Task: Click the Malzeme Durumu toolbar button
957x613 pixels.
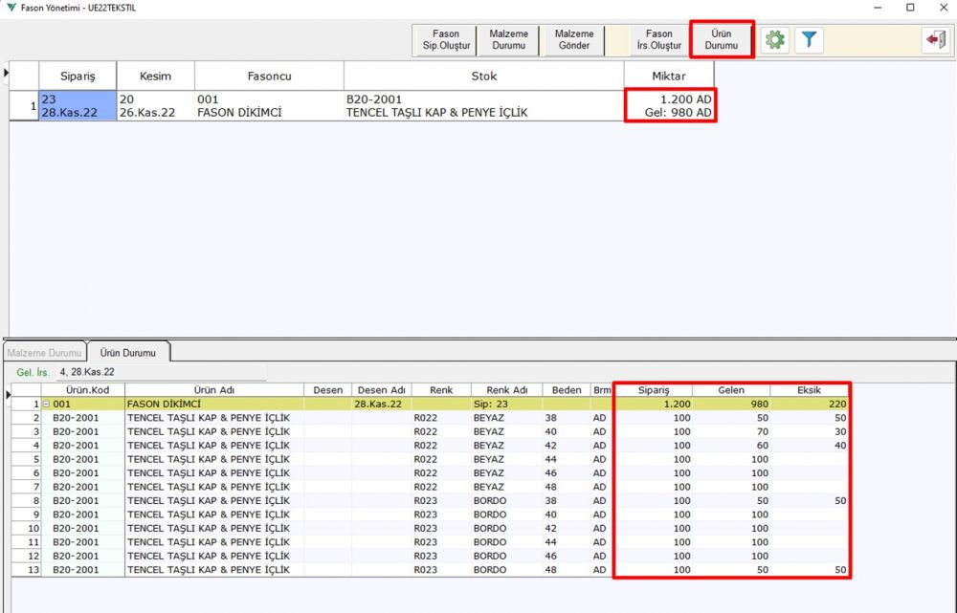Action: click(508, 40)
